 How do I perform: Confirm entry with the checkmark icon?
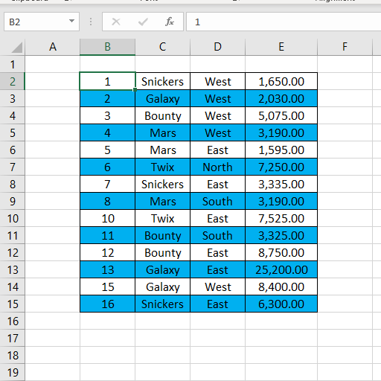pyautogui.click(x=143, y=22)
